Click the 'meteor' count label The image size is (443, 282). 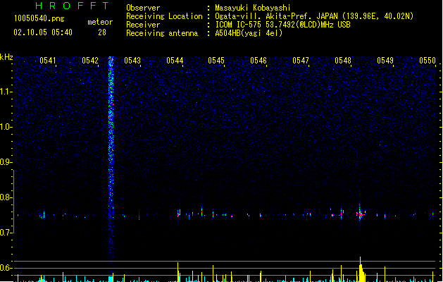(100, 22)
